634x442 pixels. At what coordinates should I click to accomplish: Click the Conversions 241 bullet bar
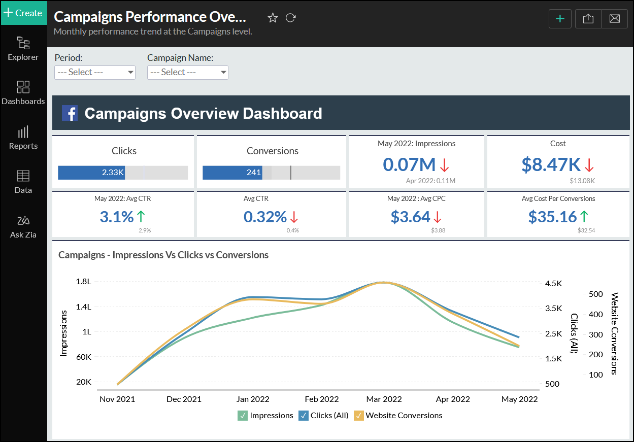coord(271,173)
